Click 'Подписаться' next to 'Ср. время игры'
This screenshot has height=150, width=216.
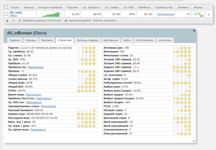click(38, 130)
